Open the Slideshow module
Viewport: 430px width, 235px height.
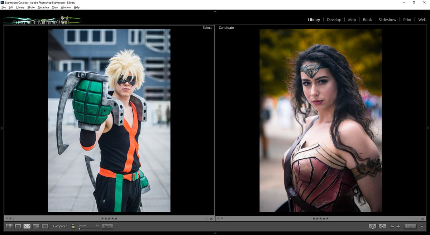click(x=387, y=20)
